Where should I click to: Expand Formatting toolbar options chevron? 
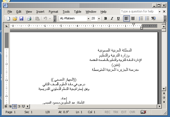(x=165, y=19)
